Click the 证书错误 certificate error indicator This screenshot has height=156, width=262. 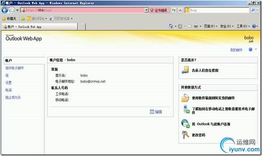click(x=159, y=10)
